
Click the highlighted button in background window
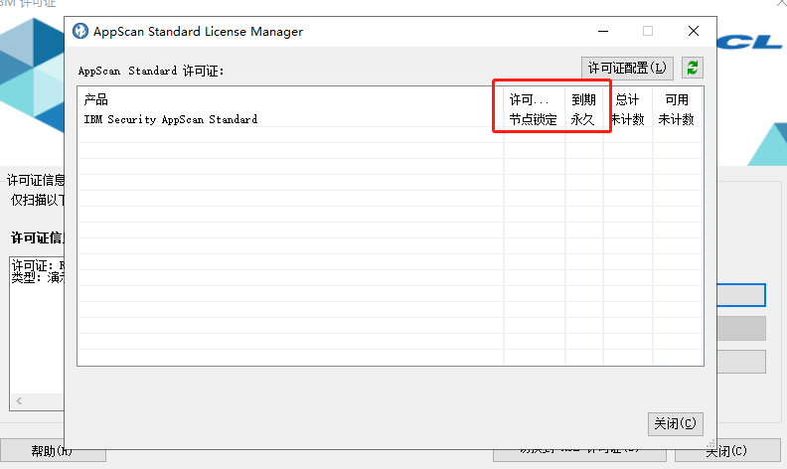pos(741,295)
